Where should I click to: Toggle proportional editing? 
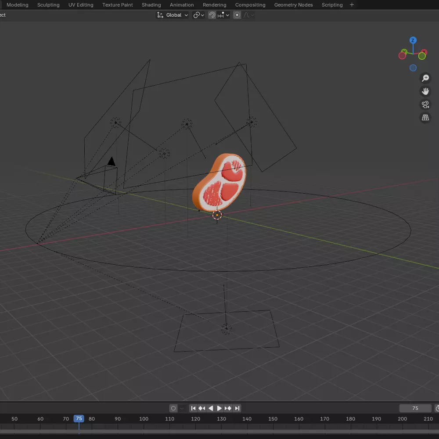[237, 15]
